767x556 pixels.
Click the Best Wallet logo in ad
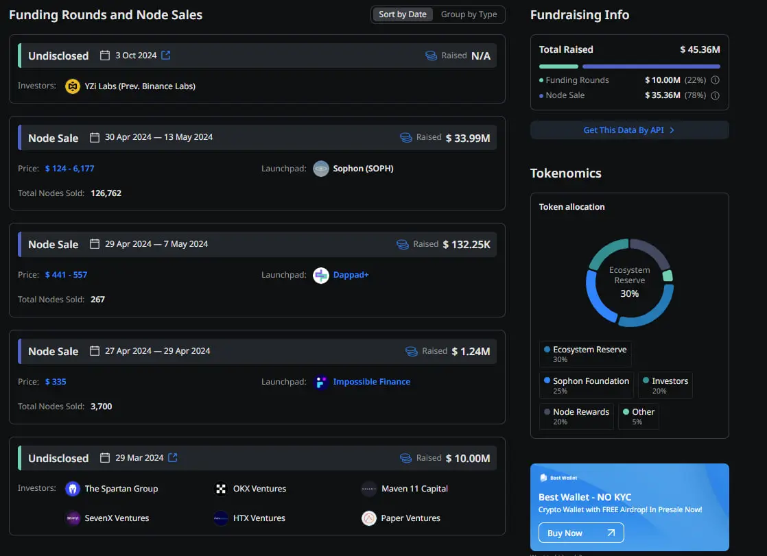[558, 478]
